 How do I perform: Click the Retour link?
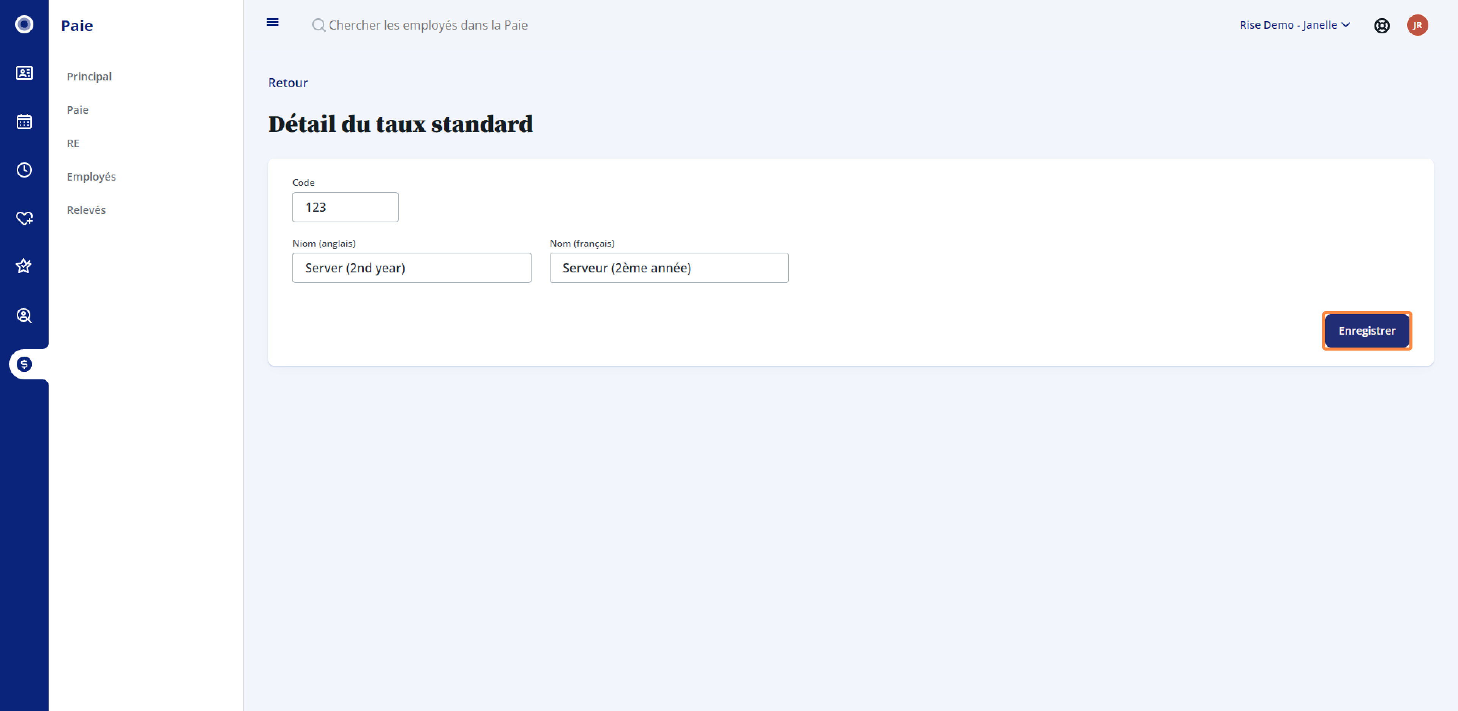point(287,83)
